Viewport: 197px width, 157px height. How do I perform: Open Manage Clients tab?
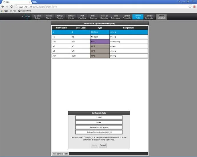tap(71, 17)
